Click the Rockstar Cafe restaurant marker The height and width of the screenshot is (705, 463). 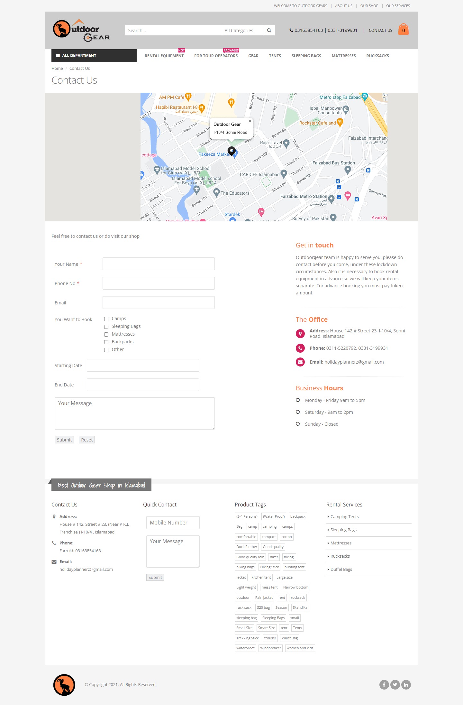point(340,122)
